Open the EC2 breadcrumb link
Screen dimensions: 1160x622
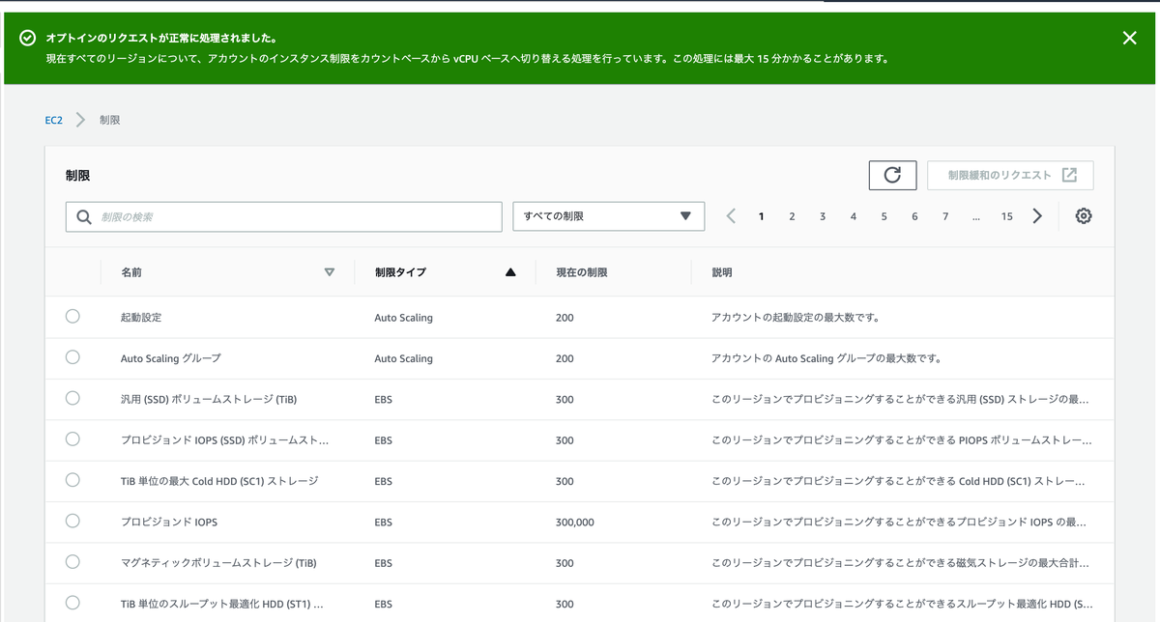click(x=54, y=120)
